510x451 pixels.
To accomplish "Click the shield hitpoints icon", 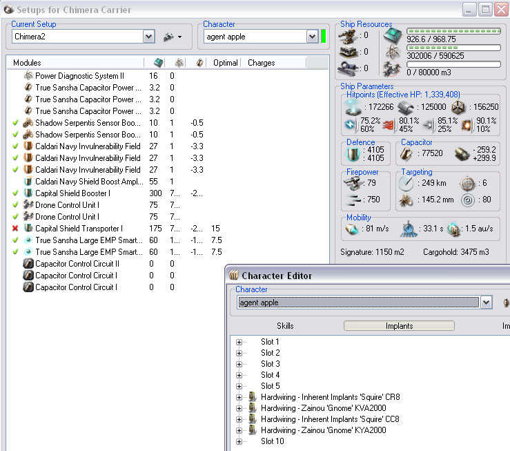I will pos(353,107).
